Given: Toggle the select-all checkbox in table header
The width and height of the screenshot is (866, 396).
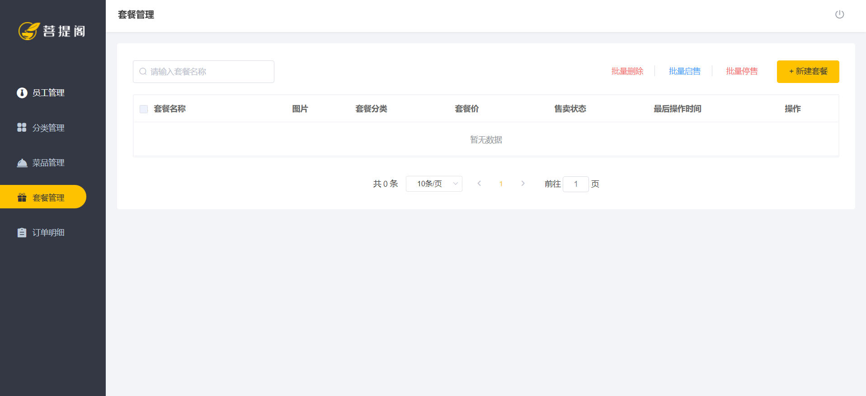Looking at the screenshot, I should tap(144, 109).
